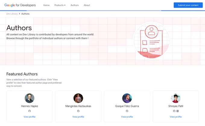Click the Featured Authors heading
This screenshot has height=126, width=205.
pos(22,74)
